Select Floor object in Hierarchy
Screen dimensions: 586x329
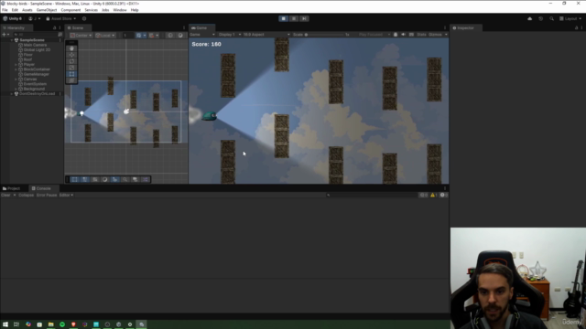coord(27,55)
